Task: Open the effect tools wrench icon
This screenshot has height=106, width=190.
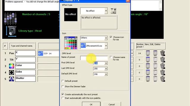Action: (x=113, y=11)
